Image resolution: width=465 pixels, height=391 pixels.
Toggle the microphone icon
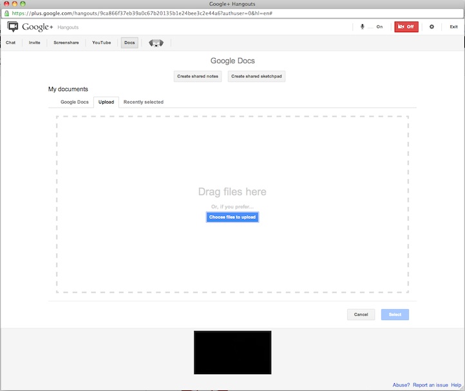point(362,26)
